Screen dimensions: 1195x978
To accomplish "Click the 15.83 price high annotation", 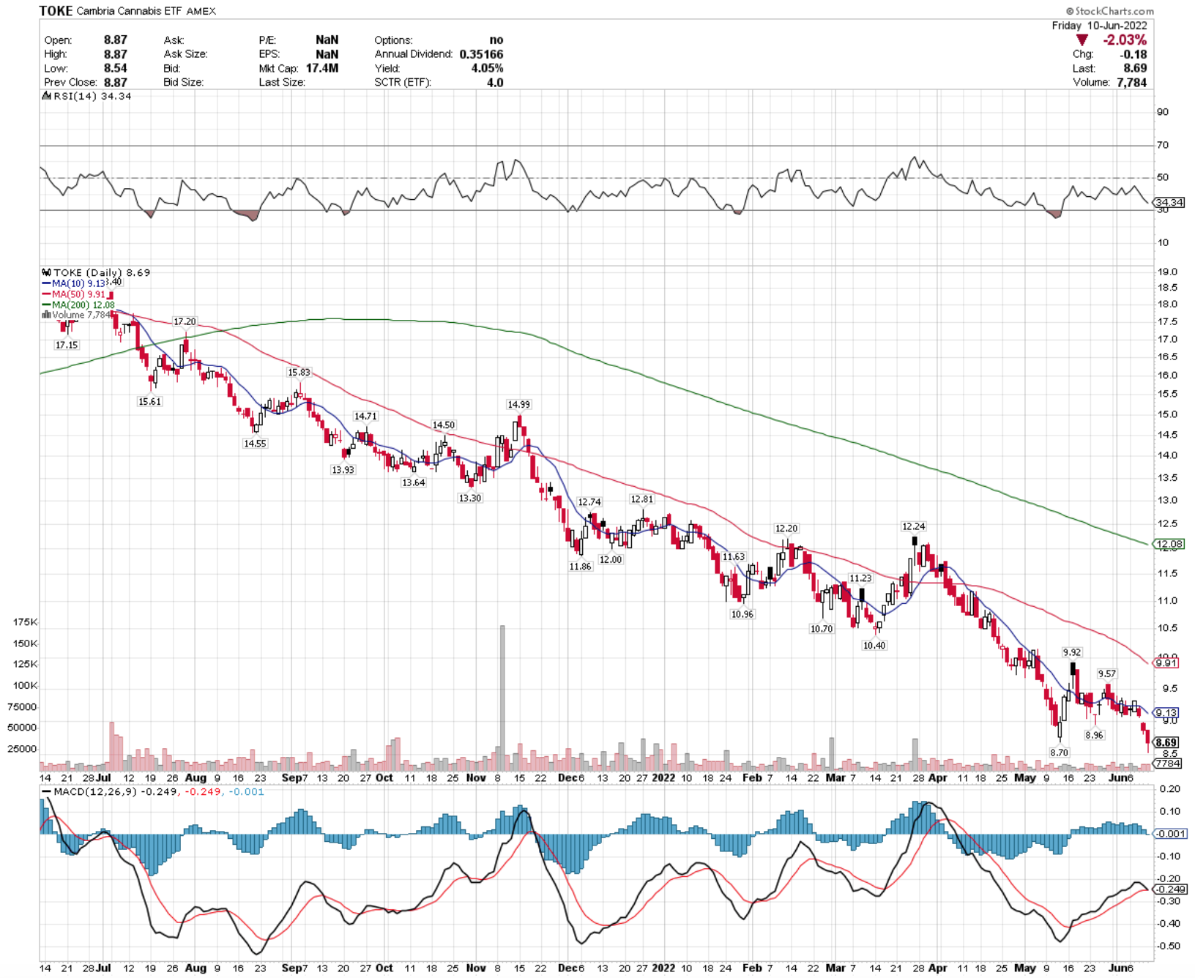I will point(299,372).
